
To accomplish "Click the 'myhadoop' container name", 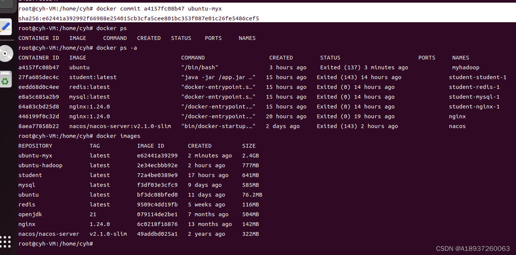I will click(466, 67).
